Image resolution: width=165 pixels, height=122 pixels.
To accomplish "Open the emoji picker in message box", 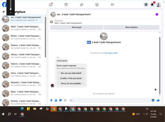I will pyautogui.click(x=153, y=100).
